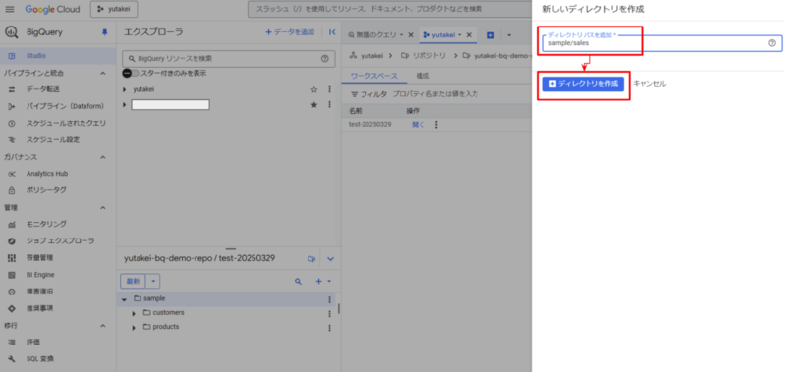786x372 pixels.
Task: Select 構成 tab
Action: pos(422,76)
